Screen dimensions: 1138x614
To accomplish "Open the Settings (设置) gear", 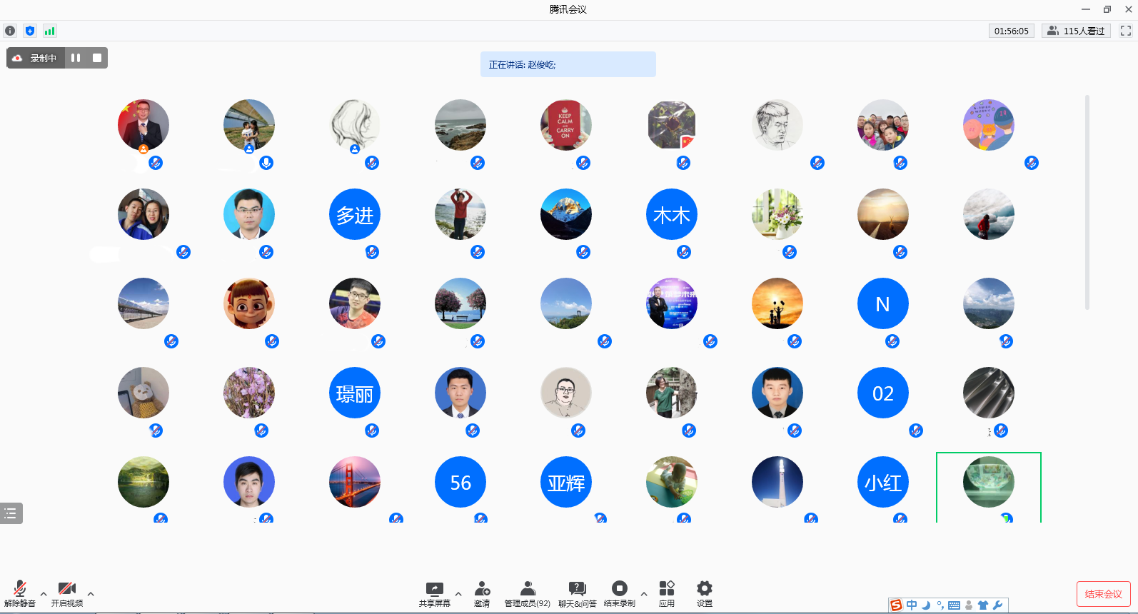I will tap(705, 593).
